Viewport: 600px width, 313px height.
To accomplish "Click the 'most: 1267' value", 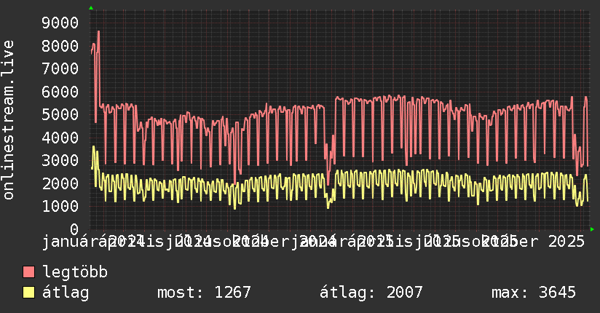I will click(x=204, y=293).
